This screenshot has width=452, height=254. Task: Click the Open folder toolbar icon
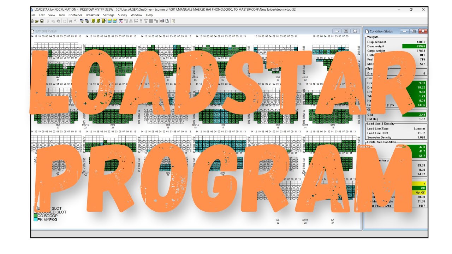click(36, 21)
